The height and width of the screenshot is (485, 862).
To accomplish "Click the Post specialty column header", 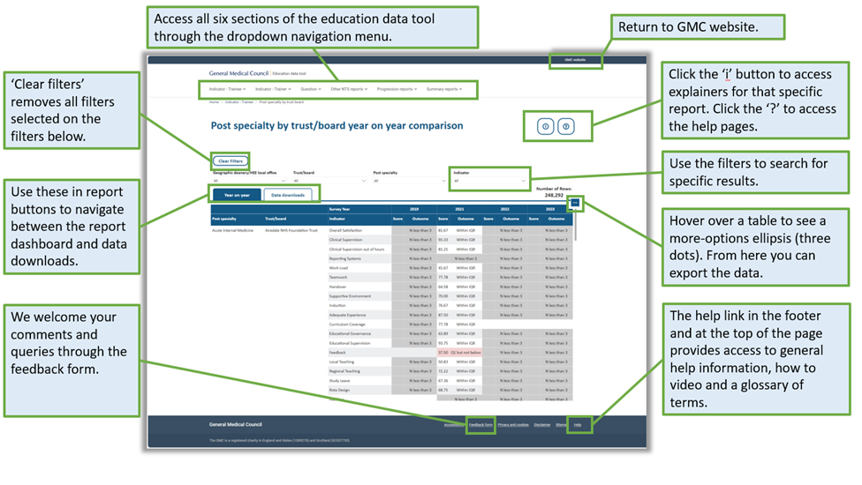I will [224, 219].
